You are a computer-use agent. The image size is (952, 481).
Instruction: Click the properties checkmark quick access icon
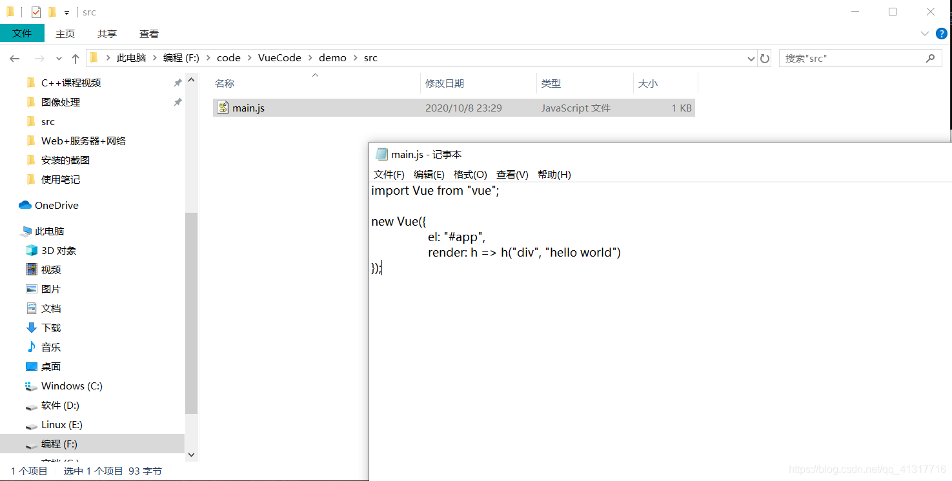pos(35,12)
